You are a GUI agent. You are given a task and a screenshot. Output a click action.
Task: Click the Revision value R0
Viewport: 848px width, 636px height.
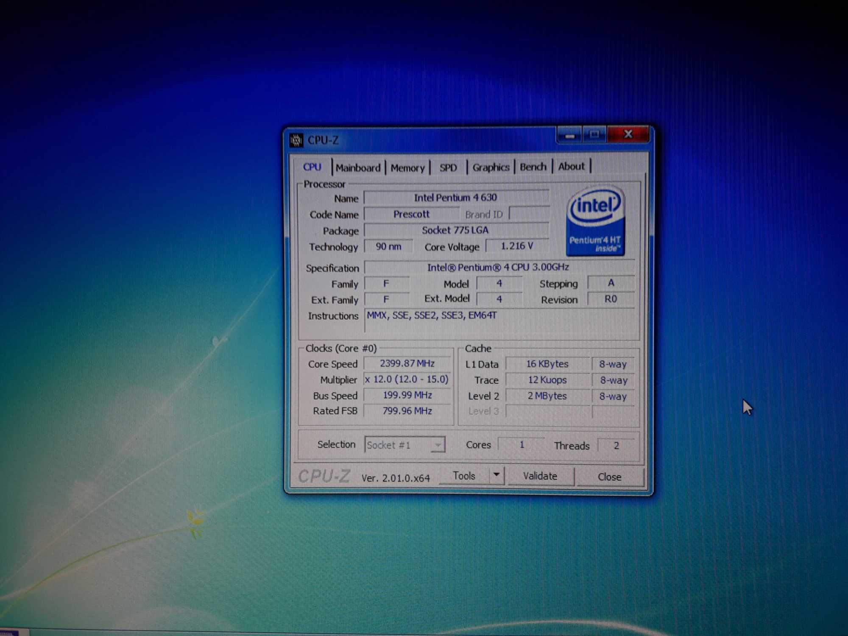(x=611, y=299)
